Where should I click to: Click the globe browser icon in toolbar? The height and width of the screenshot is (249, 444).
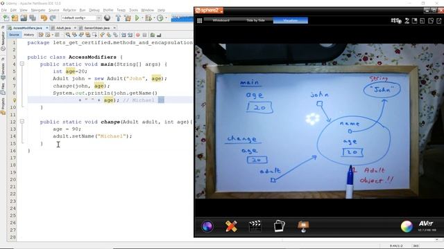pos(107,18)
